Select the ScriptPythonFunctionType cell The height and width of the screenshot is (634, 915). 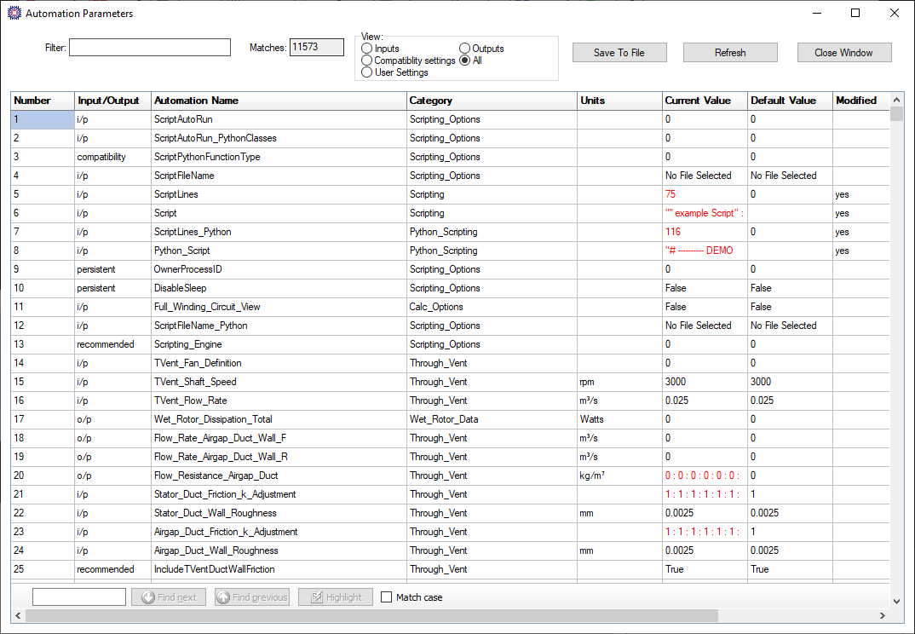click(279, 157)
